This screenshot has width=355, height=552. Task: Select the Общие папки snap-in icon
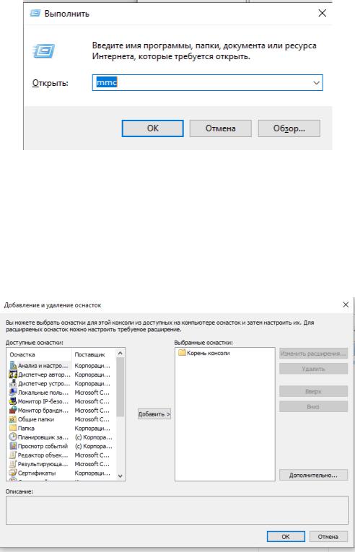[x=13, y=419]
